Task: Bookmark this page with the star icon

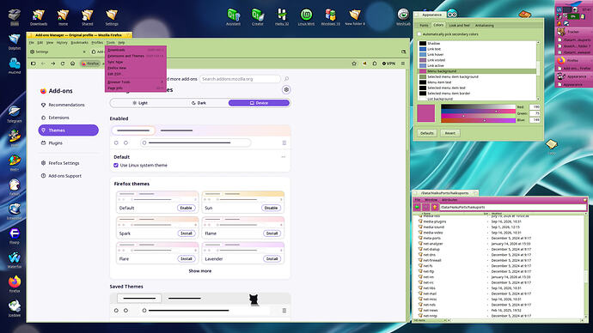Action: tap(354, 64)
